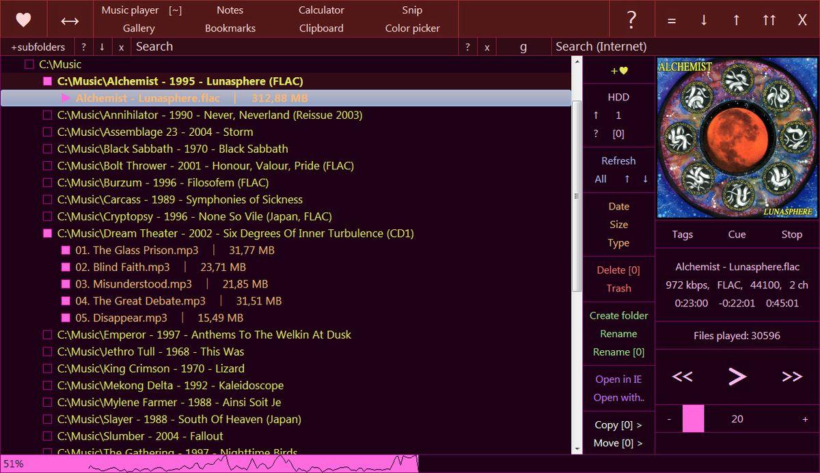Click the pink volume slider handle
Screen dimensions: 820x473
(693, 419)
